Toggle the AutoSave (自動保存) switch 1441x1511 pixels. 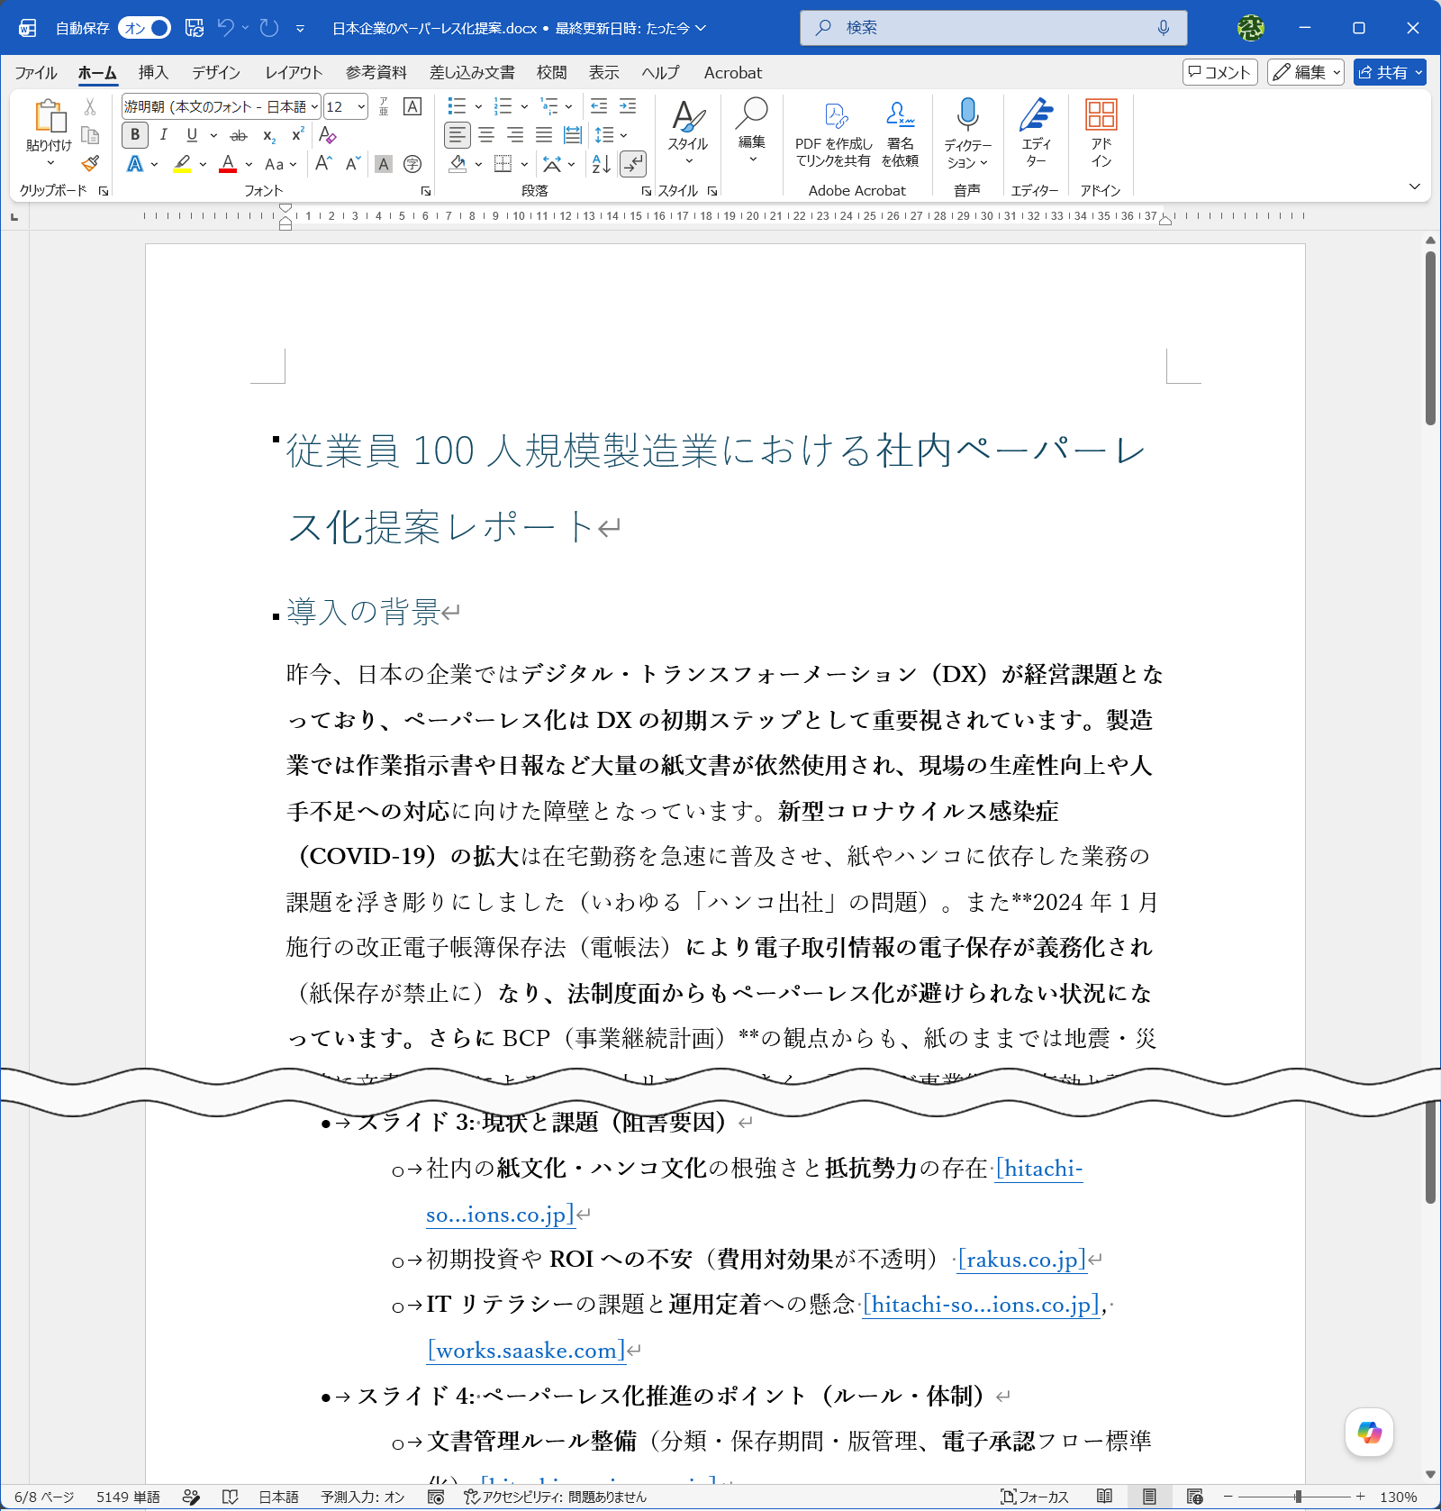pyautogui.click(x=144, y=28)
